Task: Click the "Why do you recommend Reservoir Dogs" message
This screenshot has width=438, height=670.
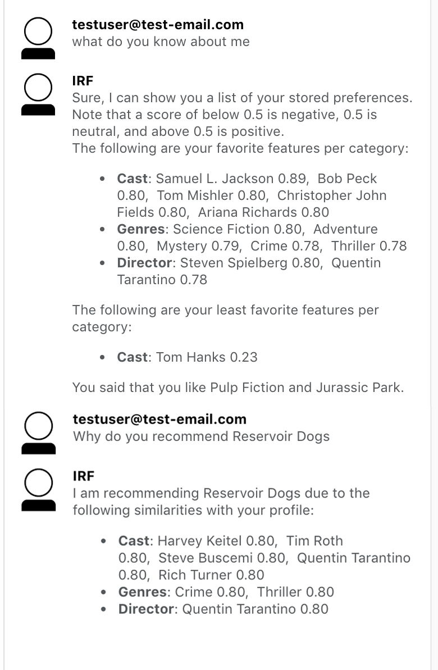Action: pyautogui.click(x=201, y=436)
